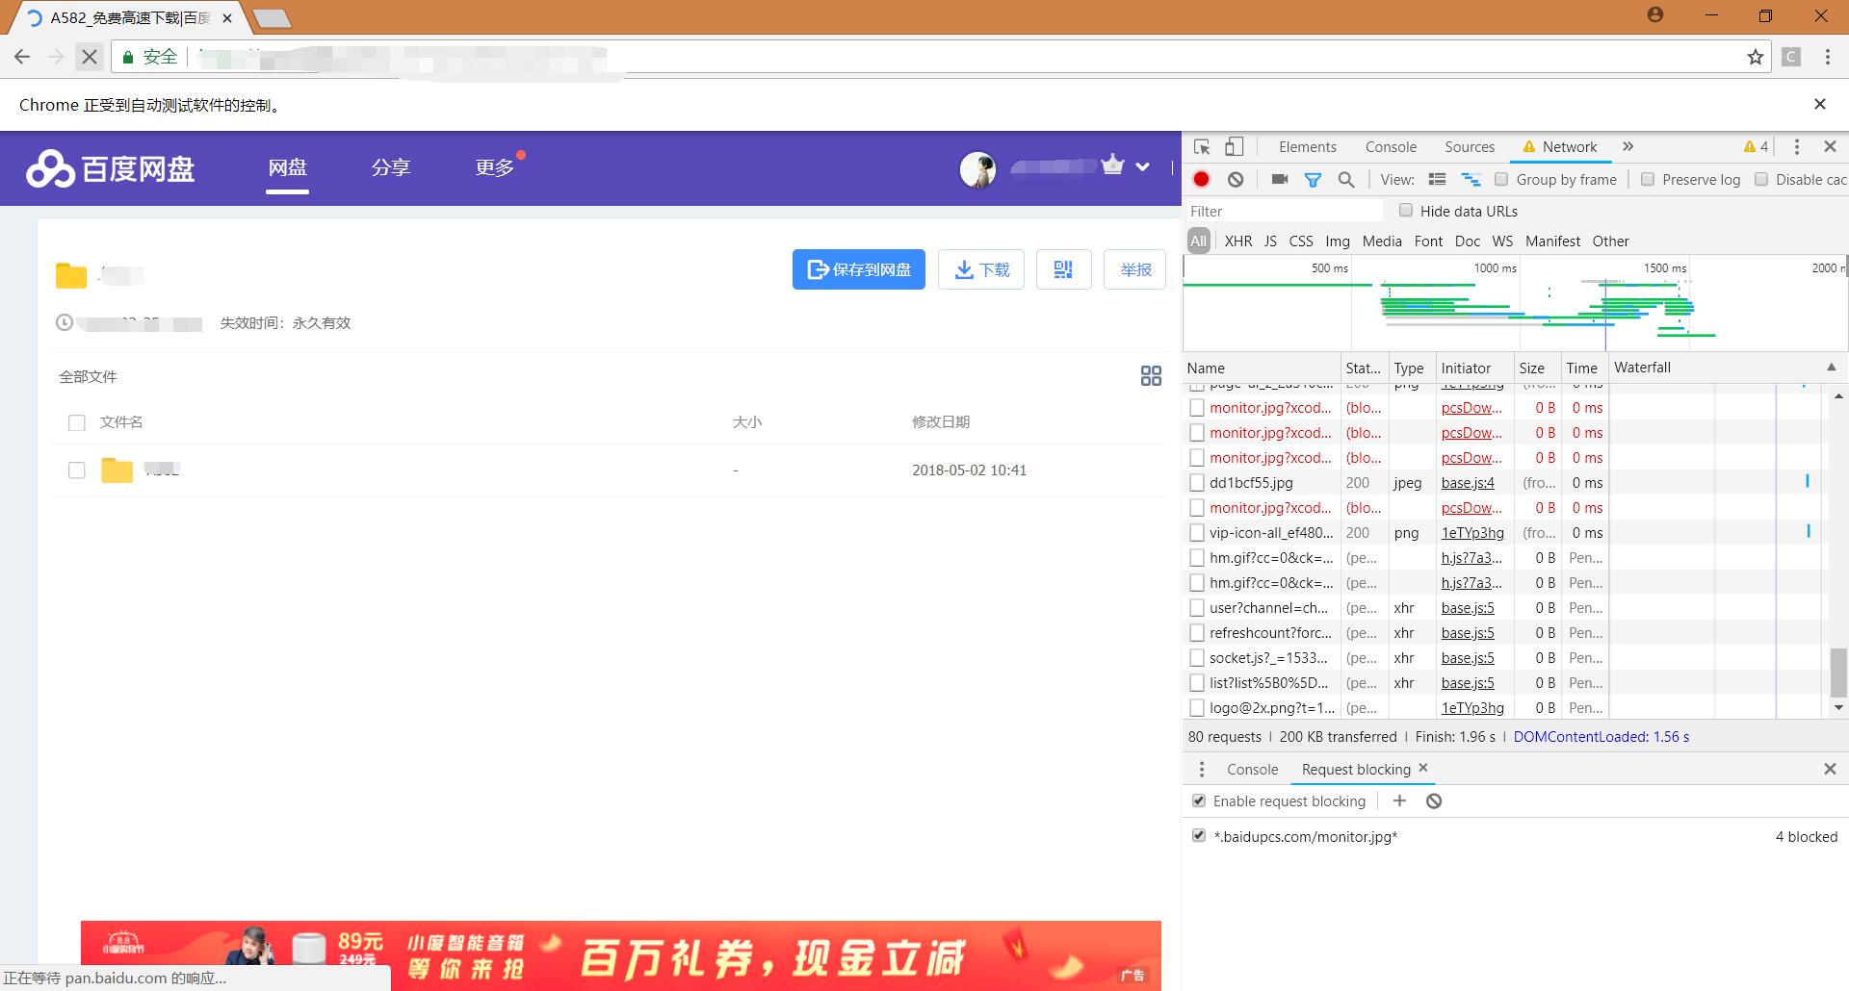This screenshot has width=1849, height=991.
Task: Click the 举报 report button
Action: 1135,269
